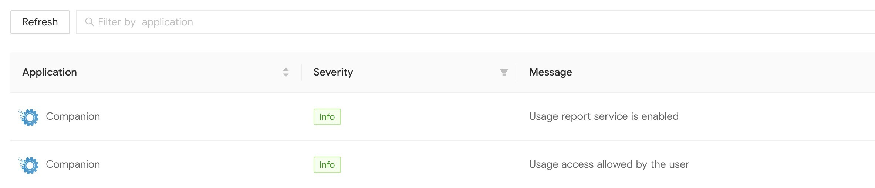Screen dimensions: 875x188
Task: Click the Companion gear icon in the first row
Action: (28, 117)
